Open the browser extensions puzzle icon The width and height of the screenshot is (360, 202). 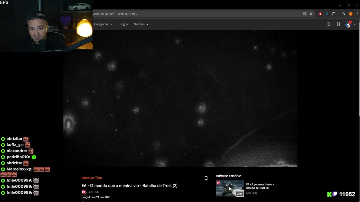[x=334, y=14]
